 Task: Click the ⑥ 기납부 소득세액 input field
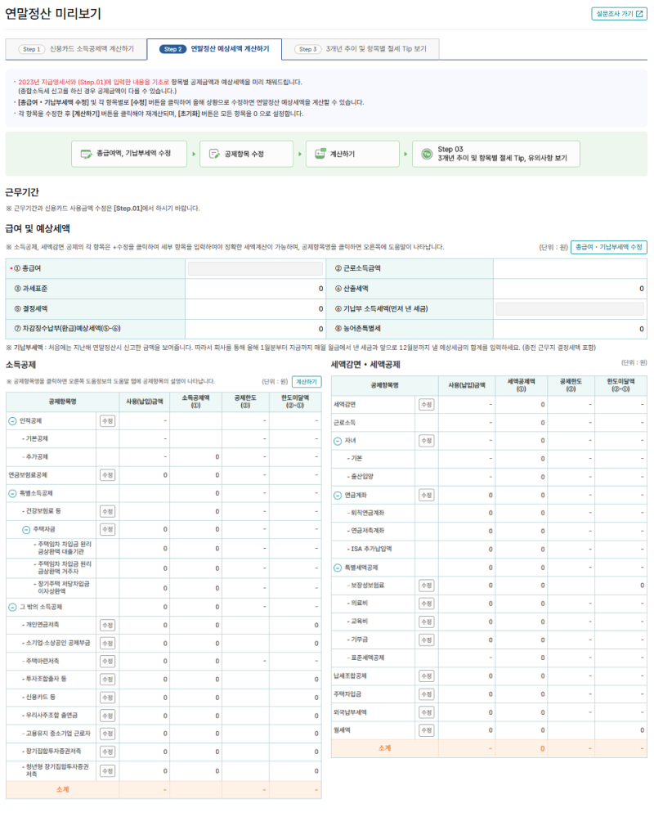tap(570, 308)
